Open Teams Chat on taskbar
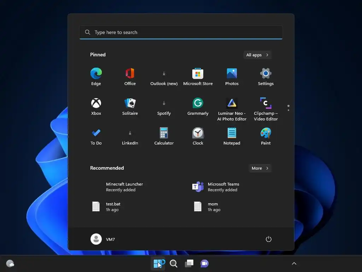362x272 pixels. click(x=204, y=263)
